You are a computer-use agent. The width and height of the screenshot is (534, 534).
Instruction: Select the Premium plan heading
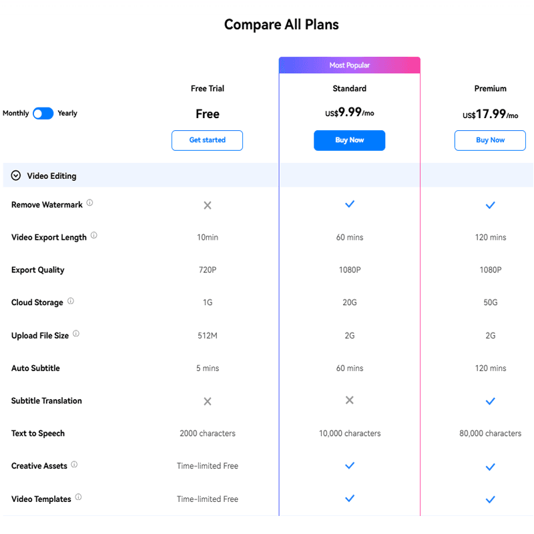pyautogui.click(x=490, y=89)
